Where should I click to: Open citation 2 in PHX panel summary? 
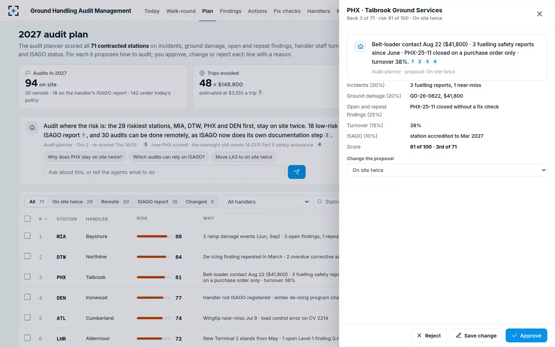point(420,62)
